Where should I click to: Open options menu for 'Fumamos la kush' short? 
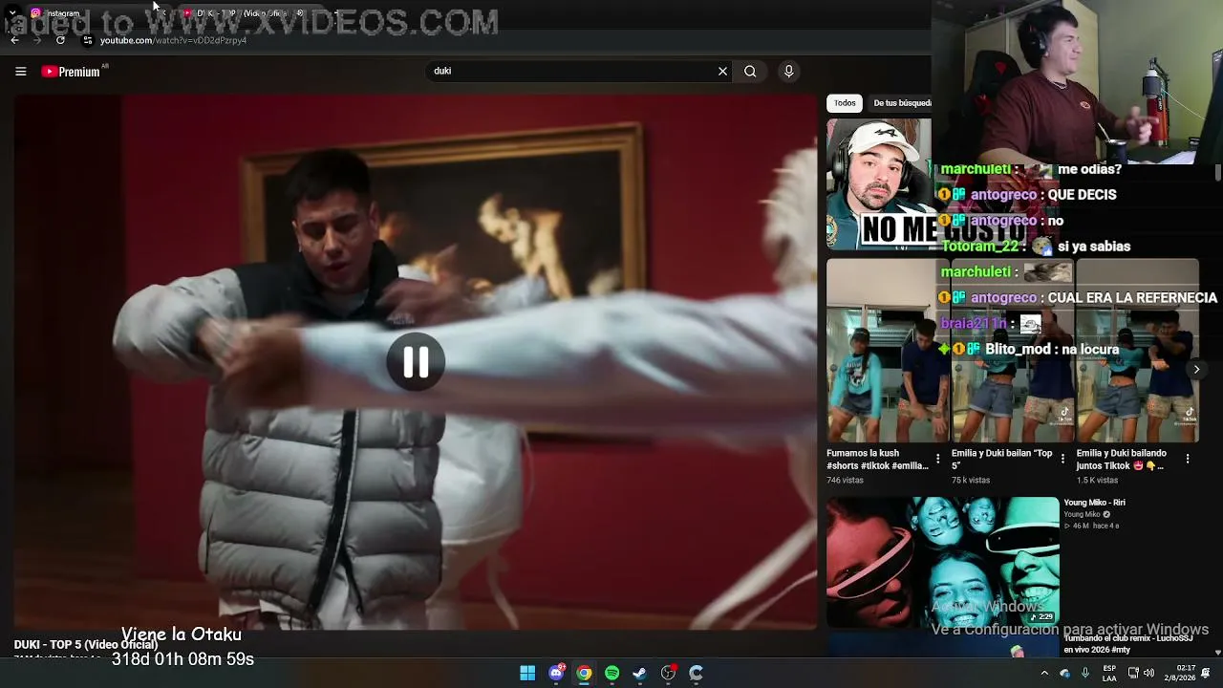click(937, 459)
